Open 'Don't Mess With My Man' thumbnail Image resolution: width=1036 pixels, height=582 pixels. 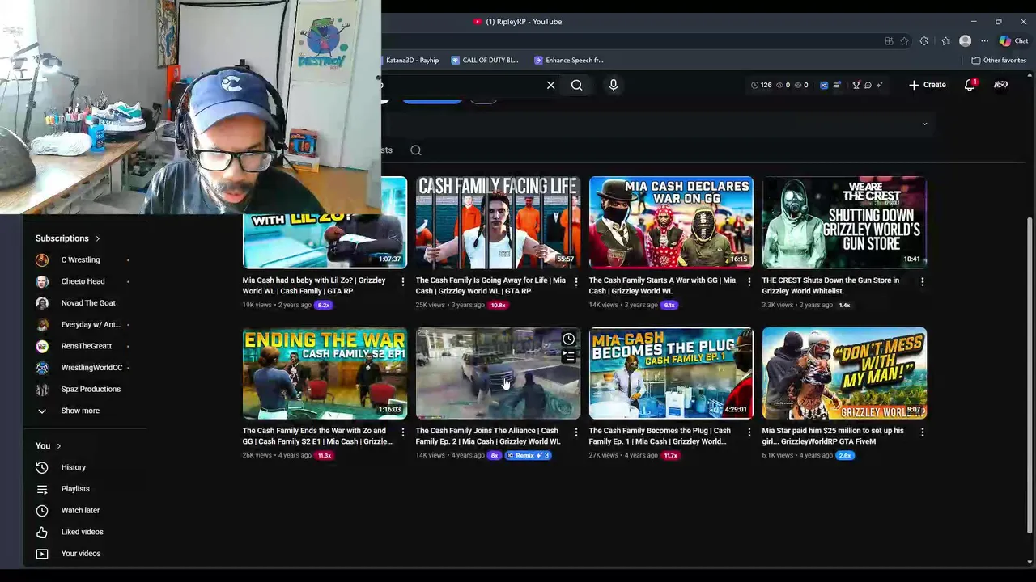point(844,373)
